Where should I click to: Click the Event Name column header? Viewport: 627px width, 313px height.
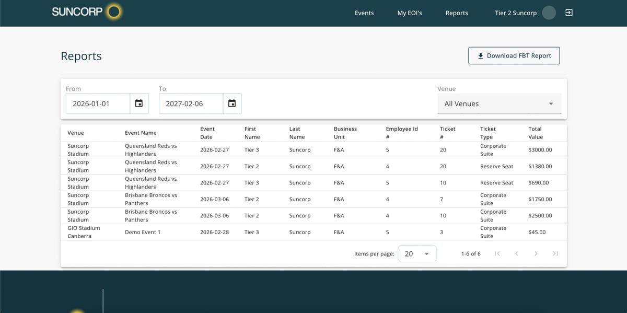[141, 133]
